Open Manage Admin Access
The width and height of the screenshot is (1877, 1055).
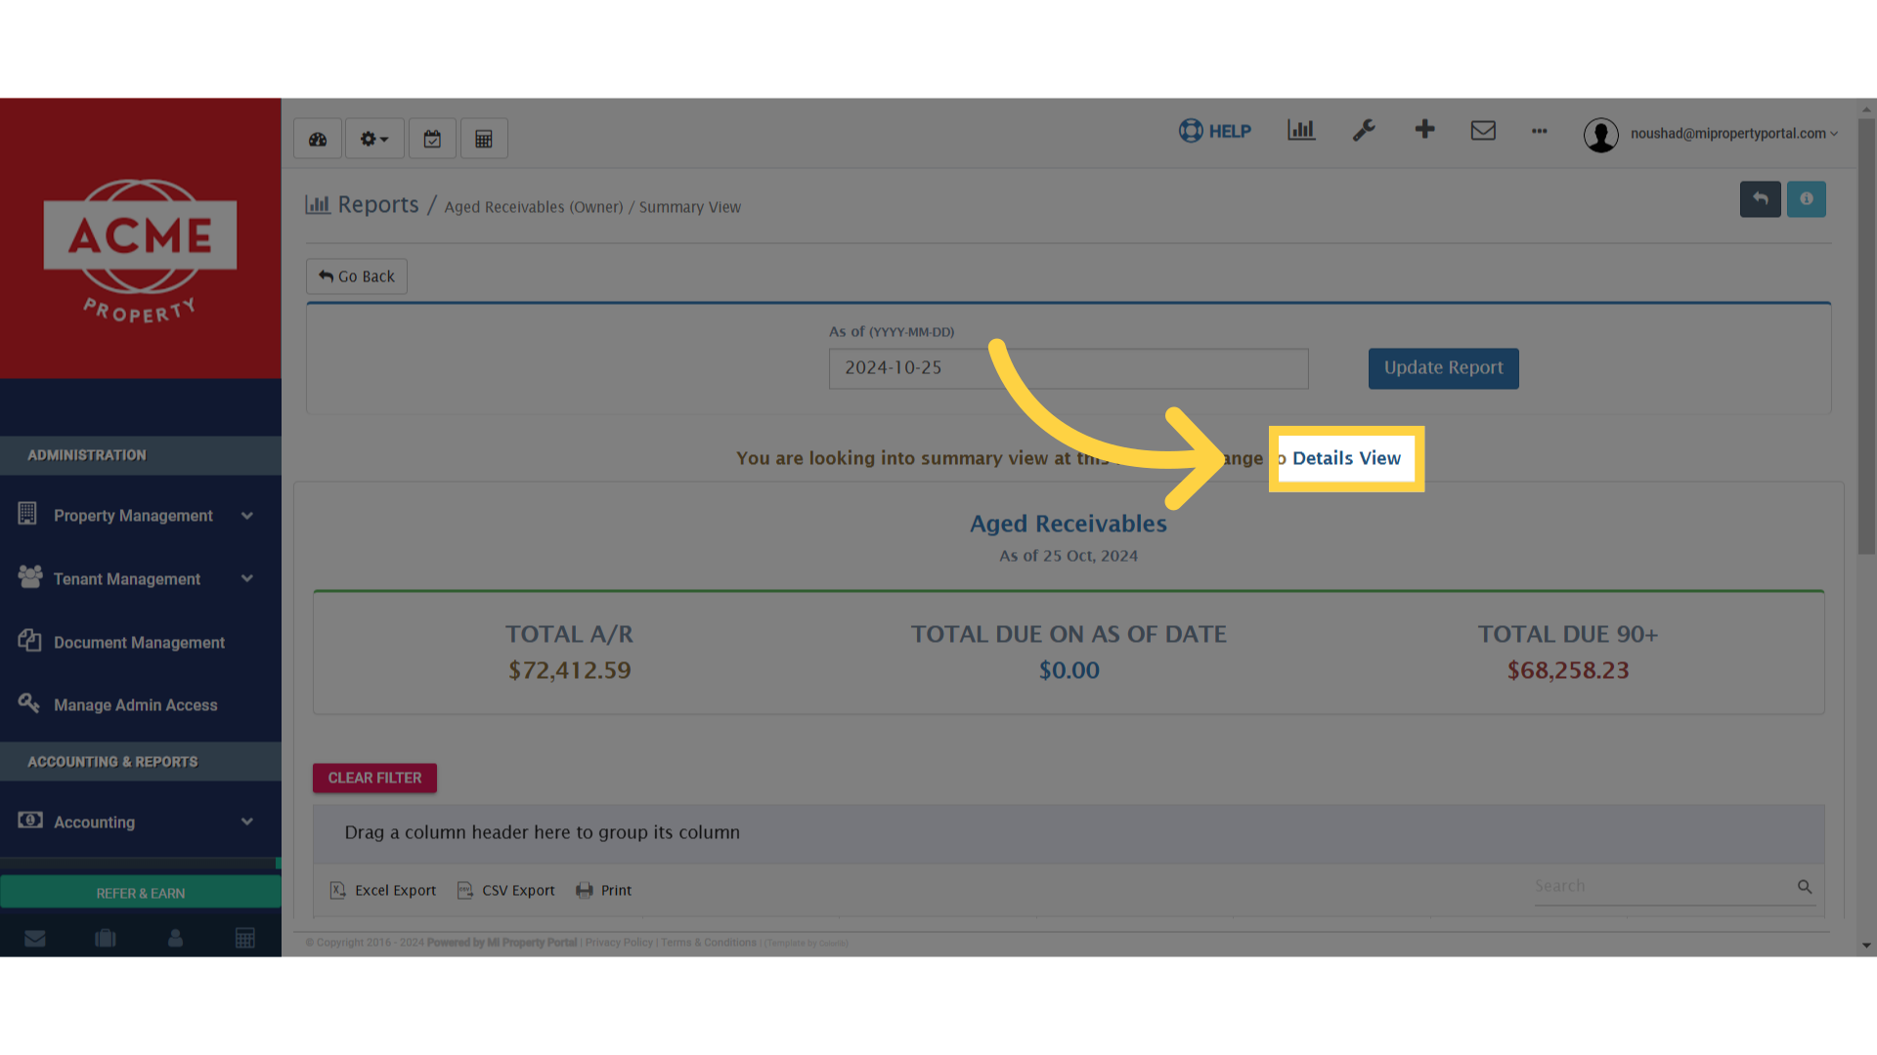point(135,704)
